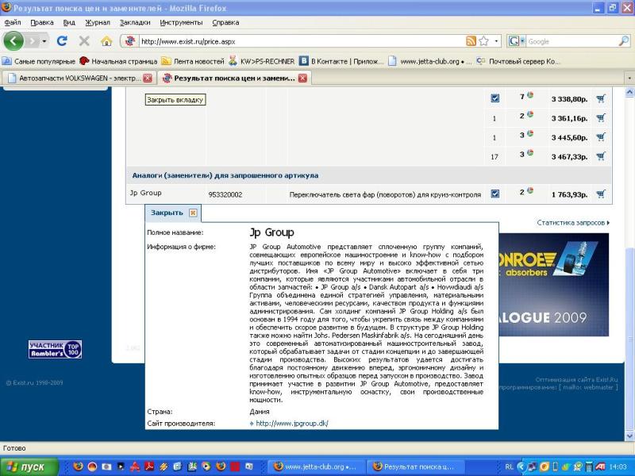Select article number 953320002
Viewport: 635px width, 476px height.
click(x=225, y=194)
